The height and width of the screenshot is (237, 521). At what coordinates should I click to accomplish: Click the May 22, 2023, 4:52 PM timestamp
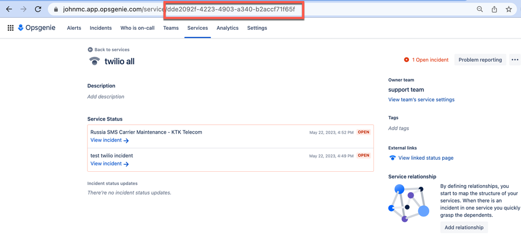(x=331, y=132)
